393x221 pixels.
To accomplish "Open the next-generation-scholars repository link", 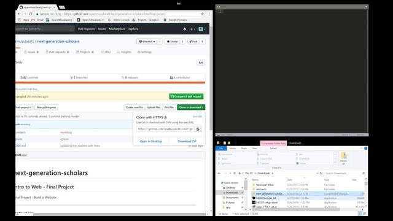I will tap(58, 41).
